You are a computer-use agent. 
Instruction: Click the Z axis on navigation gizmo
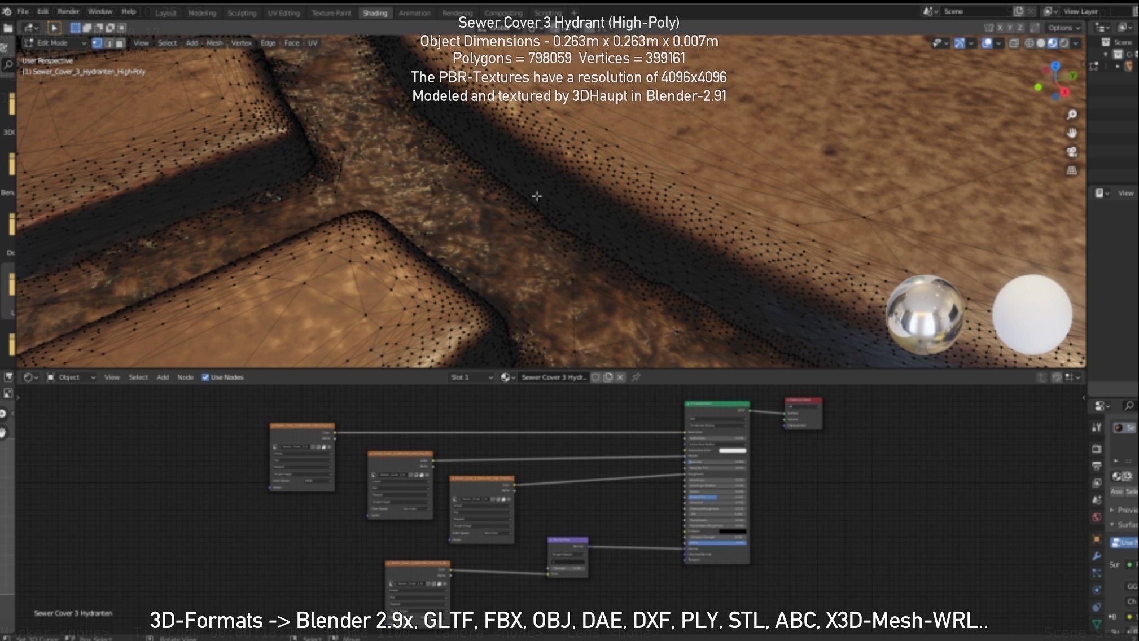(x=1055, y=67)
